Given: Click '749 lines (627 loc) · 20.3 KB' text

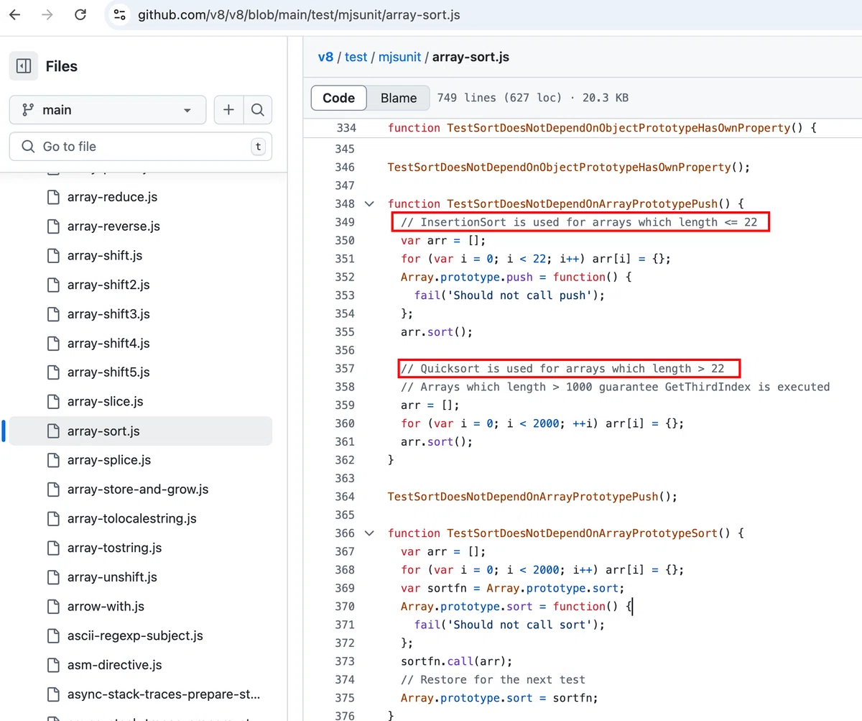Looking at the screenshot, I should click(532, 98).
